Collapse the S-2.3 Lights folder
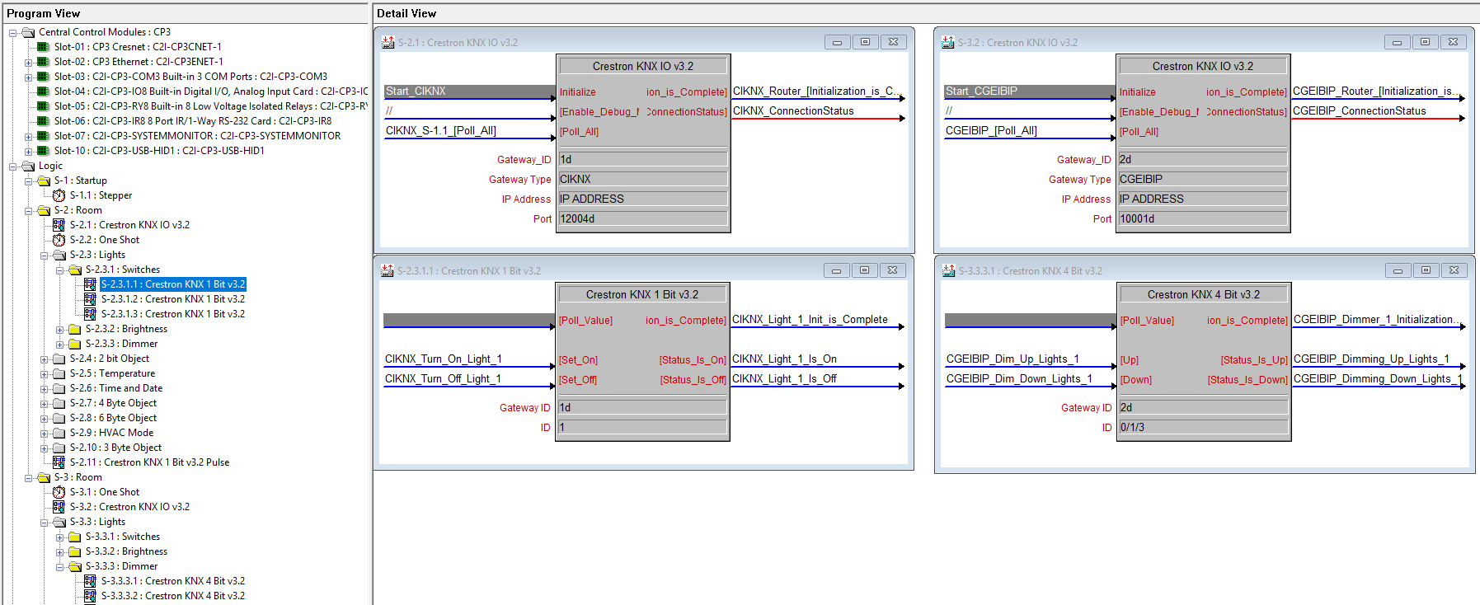1480x605 pixels. click(45, 256)
